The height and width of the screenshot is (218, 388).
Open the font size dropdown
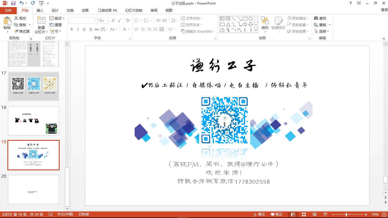pyautogui.click(x=107, y=21)
